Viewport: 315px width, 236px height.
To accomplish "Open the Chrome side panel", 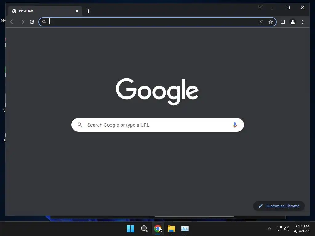I will (283, 22).
